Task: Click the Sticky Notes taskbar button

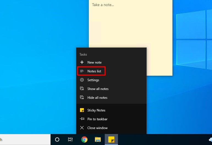Action: [x=111, y=139]
